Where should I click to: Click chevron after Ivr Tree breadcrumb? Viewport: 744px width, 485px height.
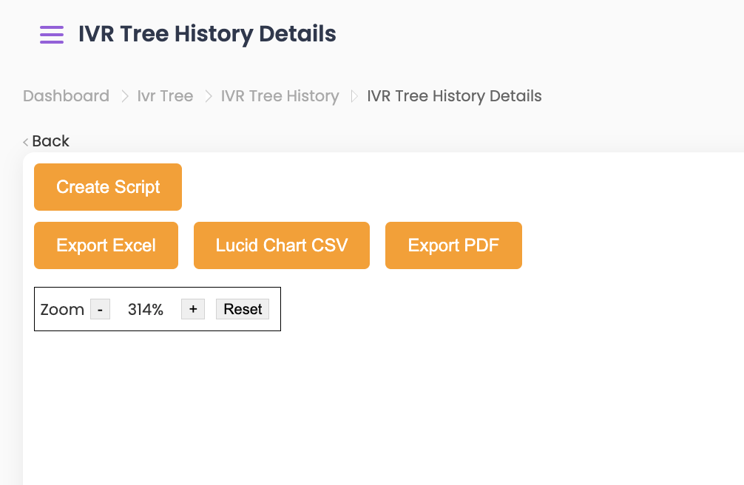pyautogui.click(x=208, y=96)
